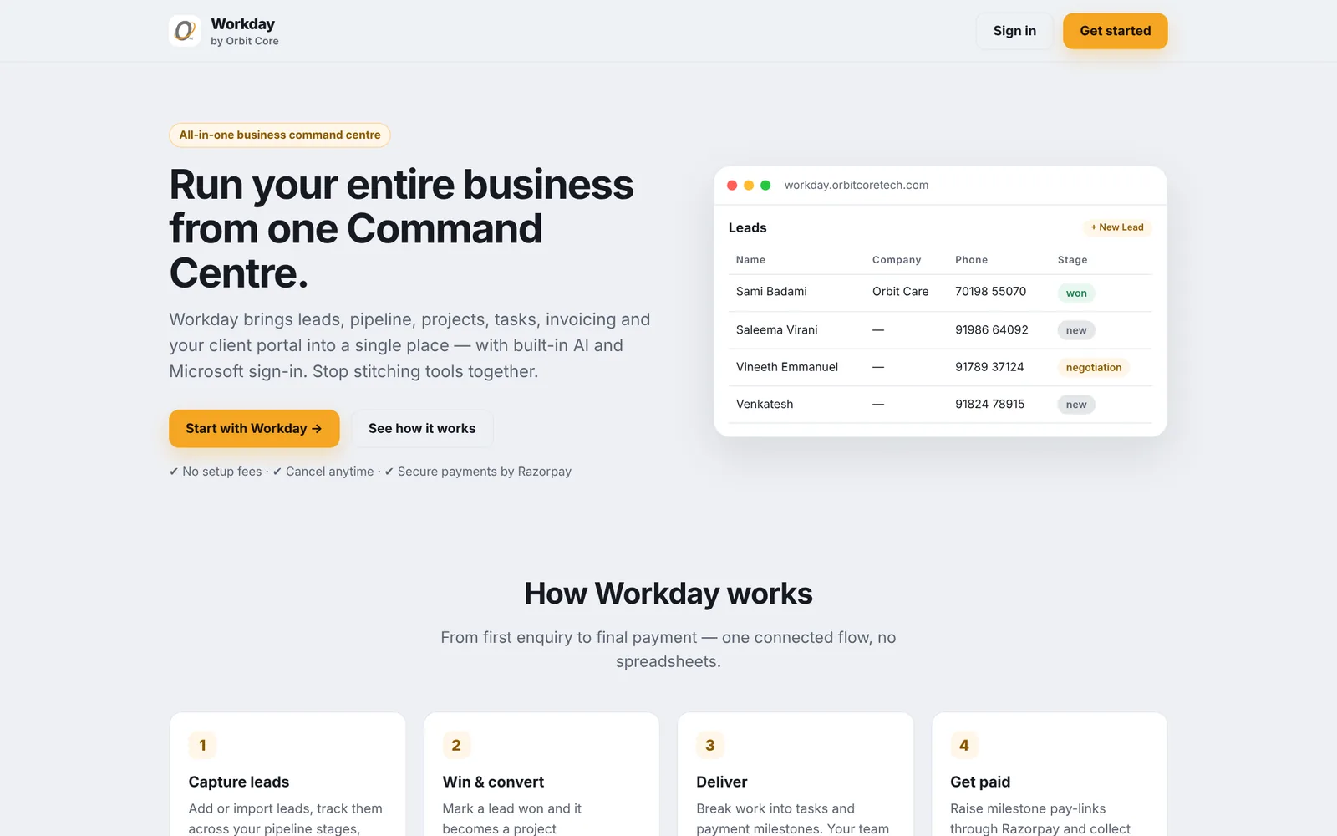Select lead Sami Badami
Screen dimensions: 1337x836
pyautogui.click(x=771, y=292)
